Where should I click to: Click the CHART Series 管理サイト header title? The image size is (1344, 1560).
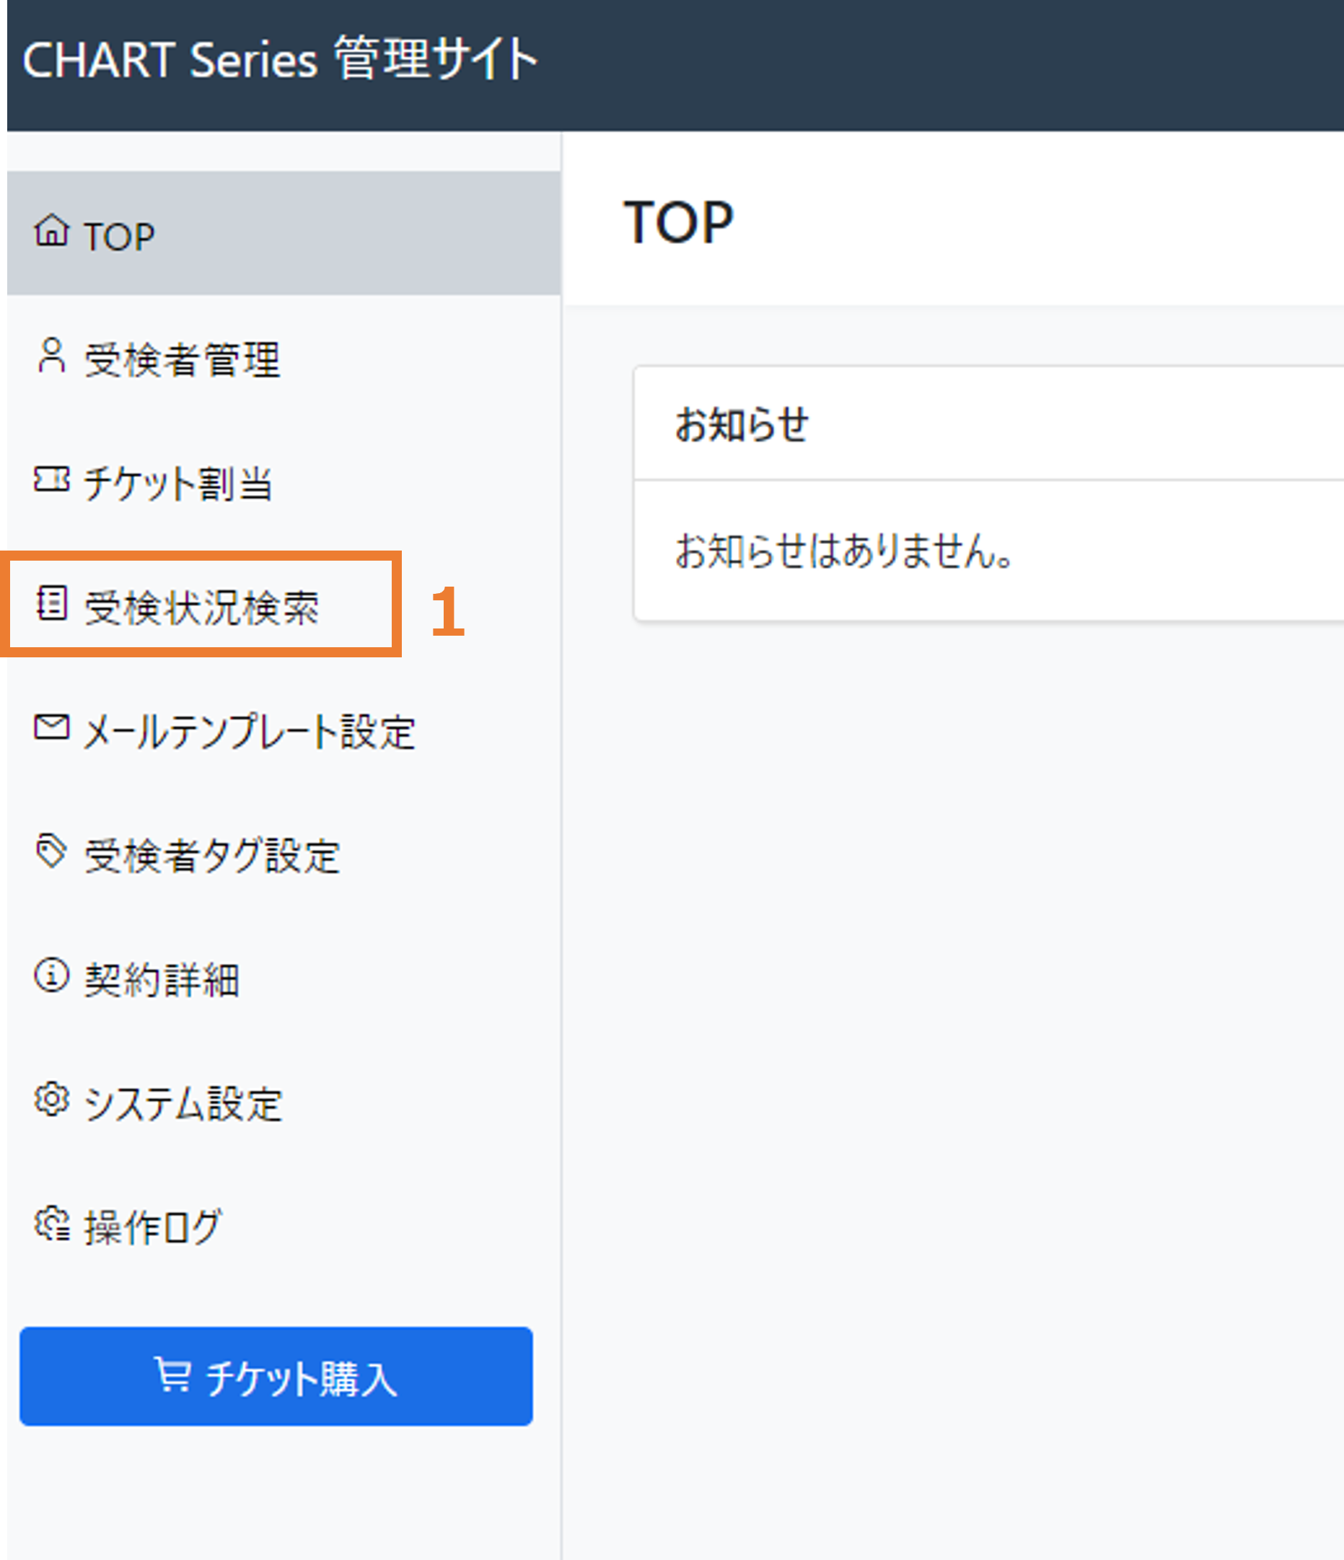click(x=280, y=58)
